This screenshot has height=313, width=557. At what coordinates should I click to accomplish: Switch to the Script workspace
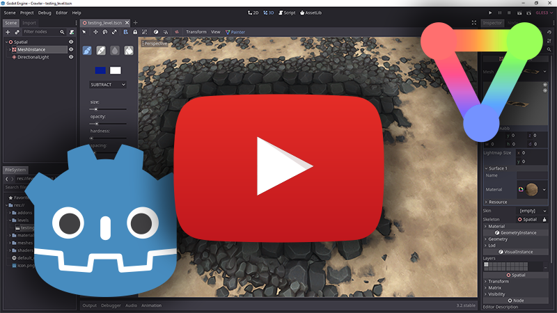(287, 13)
